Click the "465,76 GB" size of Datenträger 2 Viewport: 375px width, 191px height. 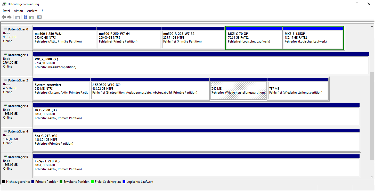pos(10,88)
